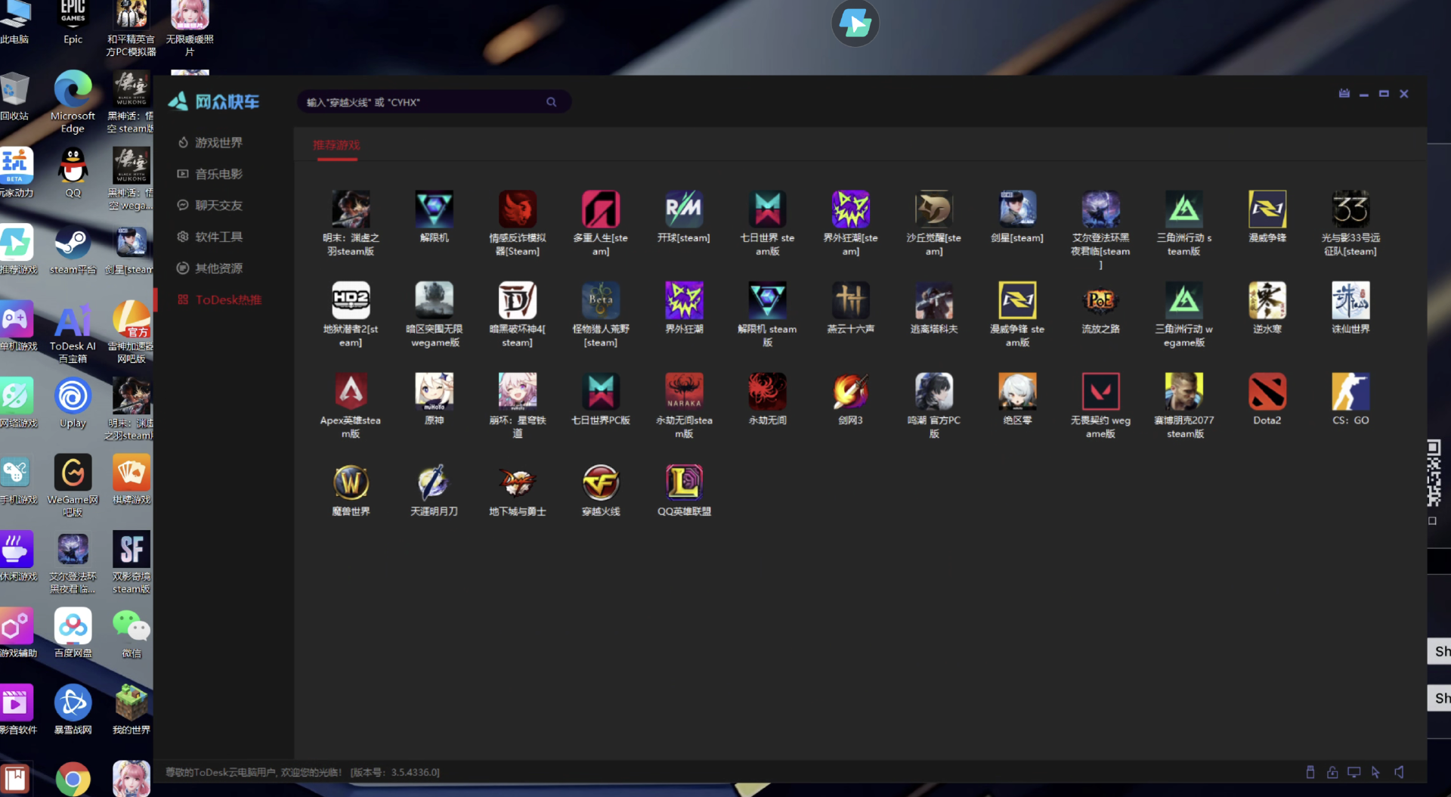Open QQ英雄联盟 game icon
Image resolution: width=1451 pixels, height=797 pixels.
pos(683,483)
